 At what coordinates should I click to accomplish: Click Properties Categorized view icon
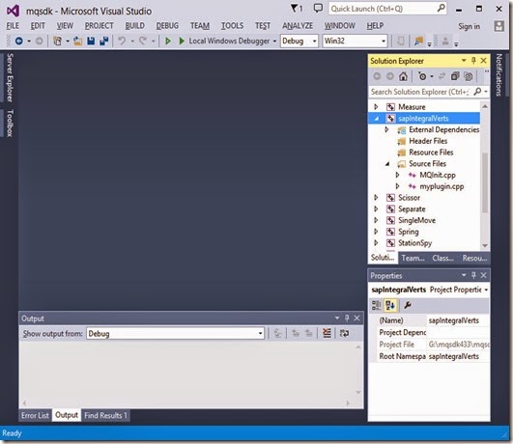click(x=376, y=305)
